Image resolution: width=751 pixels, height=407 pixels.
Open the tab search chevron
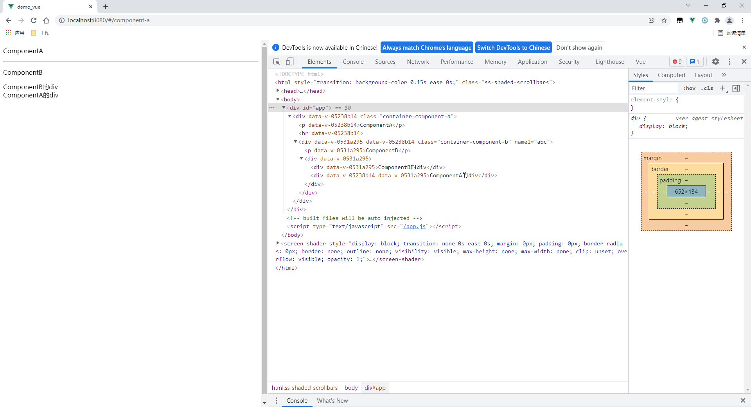(x=688, y=5)
